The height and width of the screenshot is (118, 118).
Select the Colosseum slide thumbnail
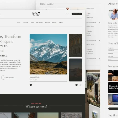(76, 45)
